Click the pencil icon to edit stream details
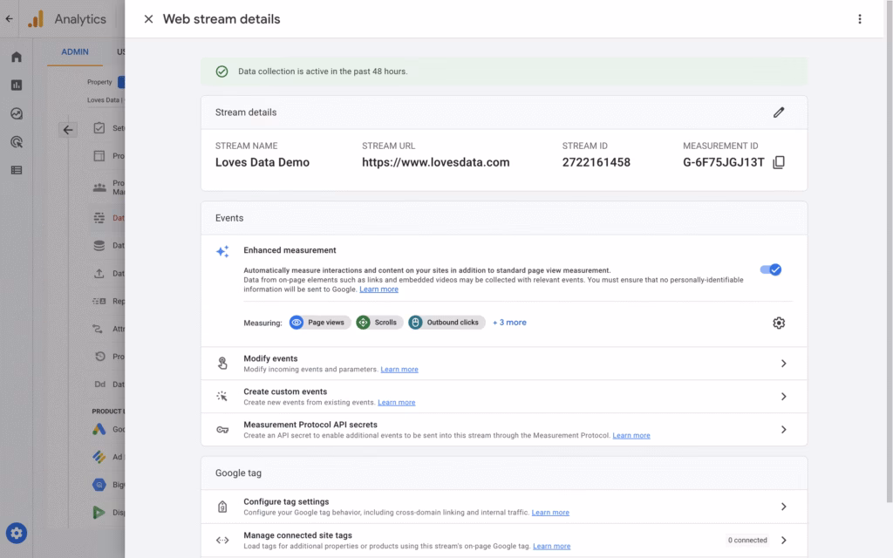The image size is (893, 558). click(779, 112)
